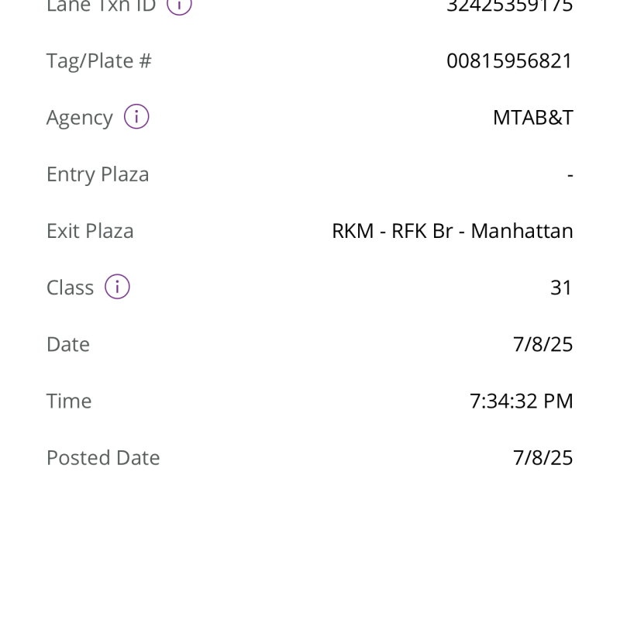620x620 pixels.
Task: Click the Agency label text
Action: [x=79, y=118]
